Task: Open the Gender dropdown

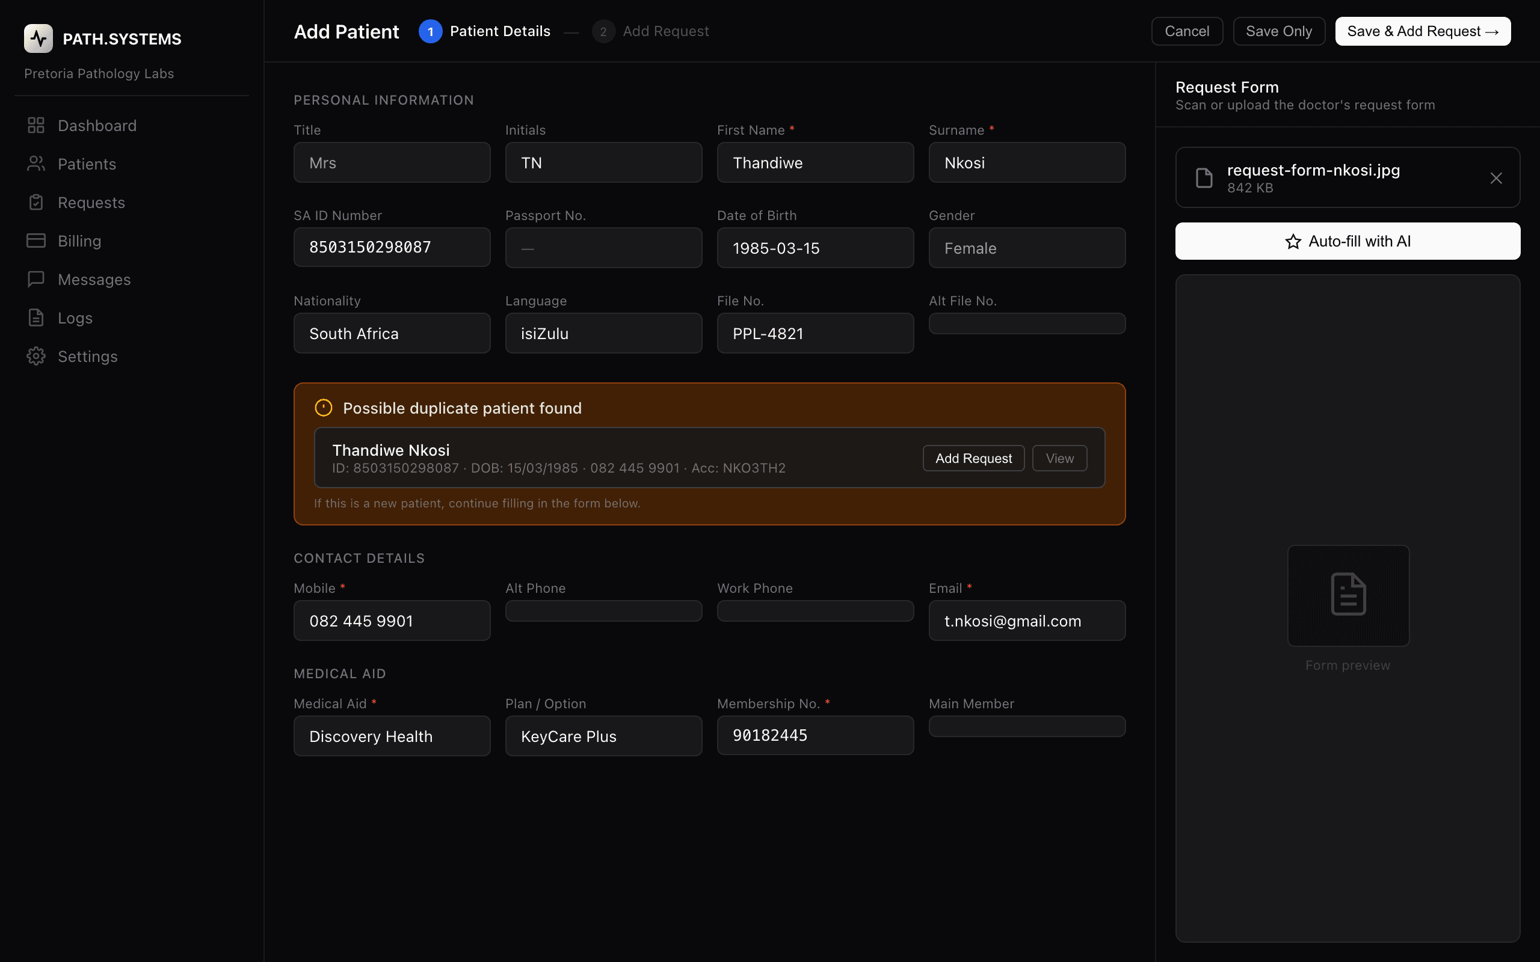Action: point(1026,248)
